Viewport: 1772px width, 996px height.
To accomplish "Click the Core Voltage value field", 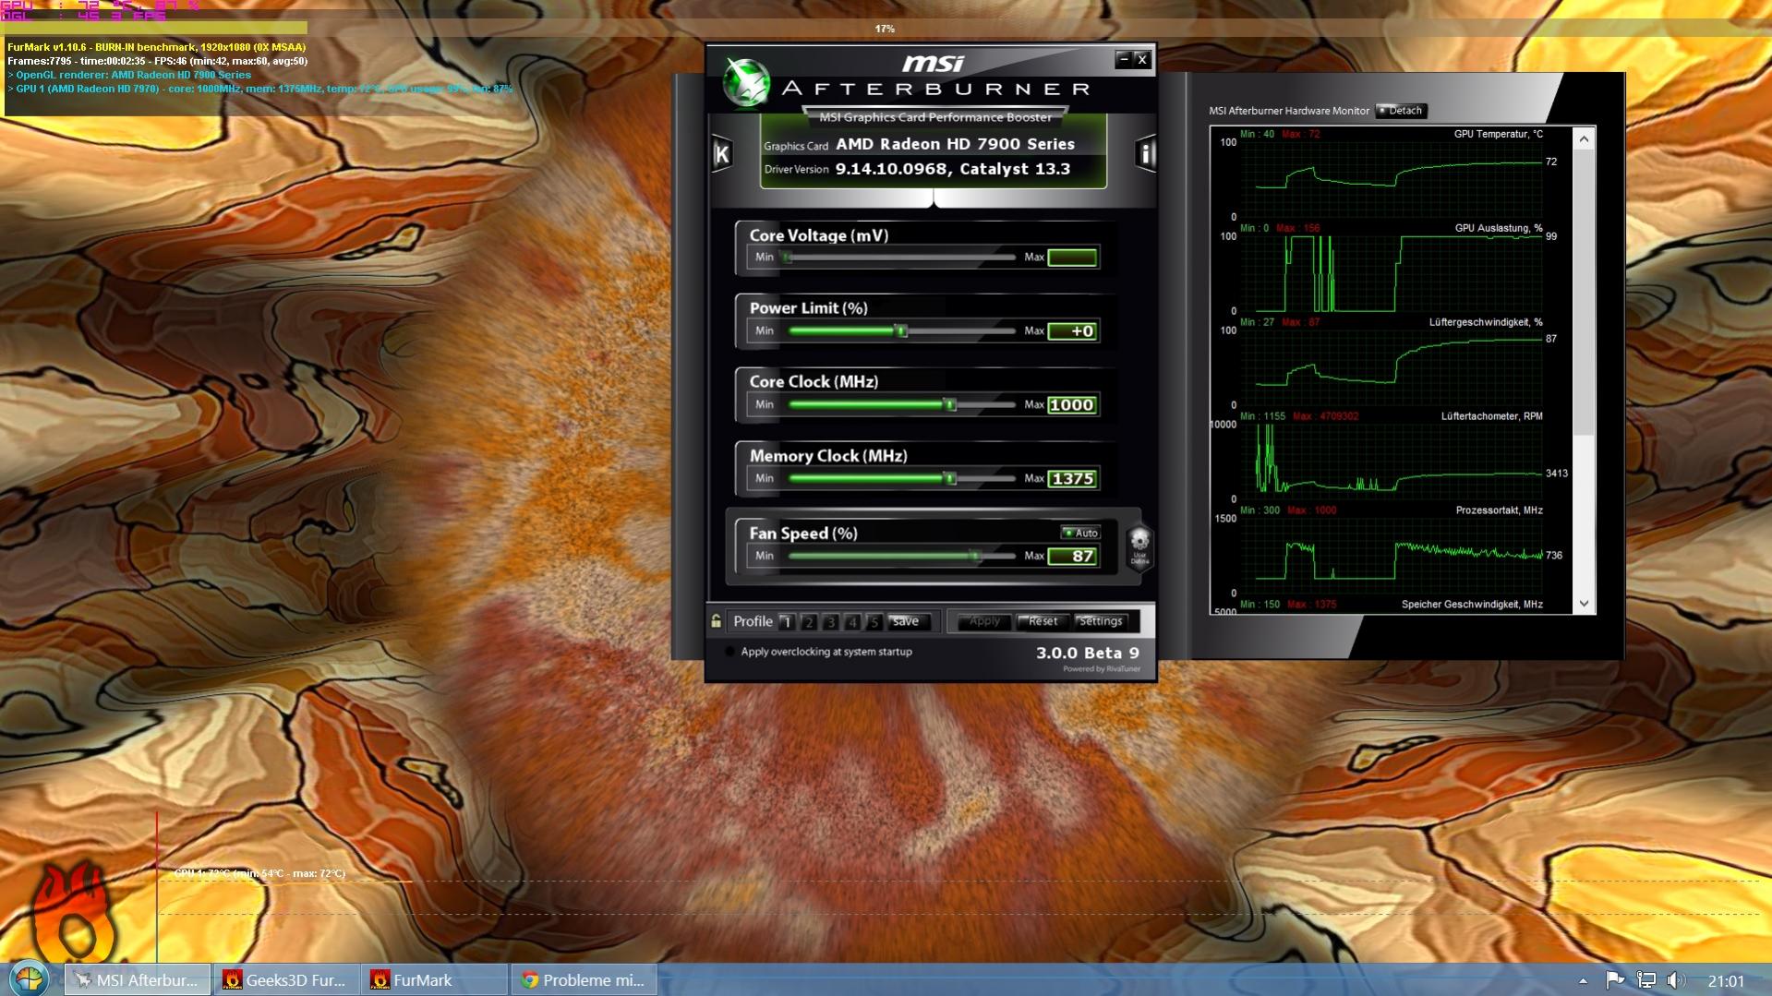I will pos(1072,258).
